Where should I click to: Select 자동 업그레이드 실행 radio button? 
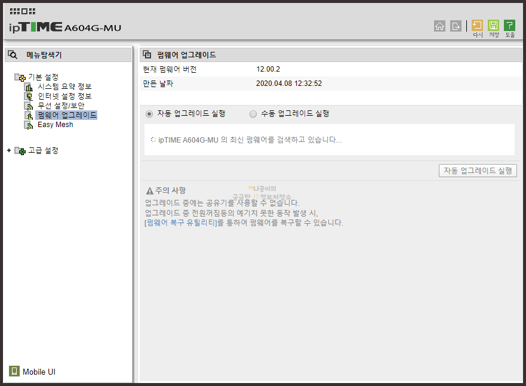click(149, 114)
